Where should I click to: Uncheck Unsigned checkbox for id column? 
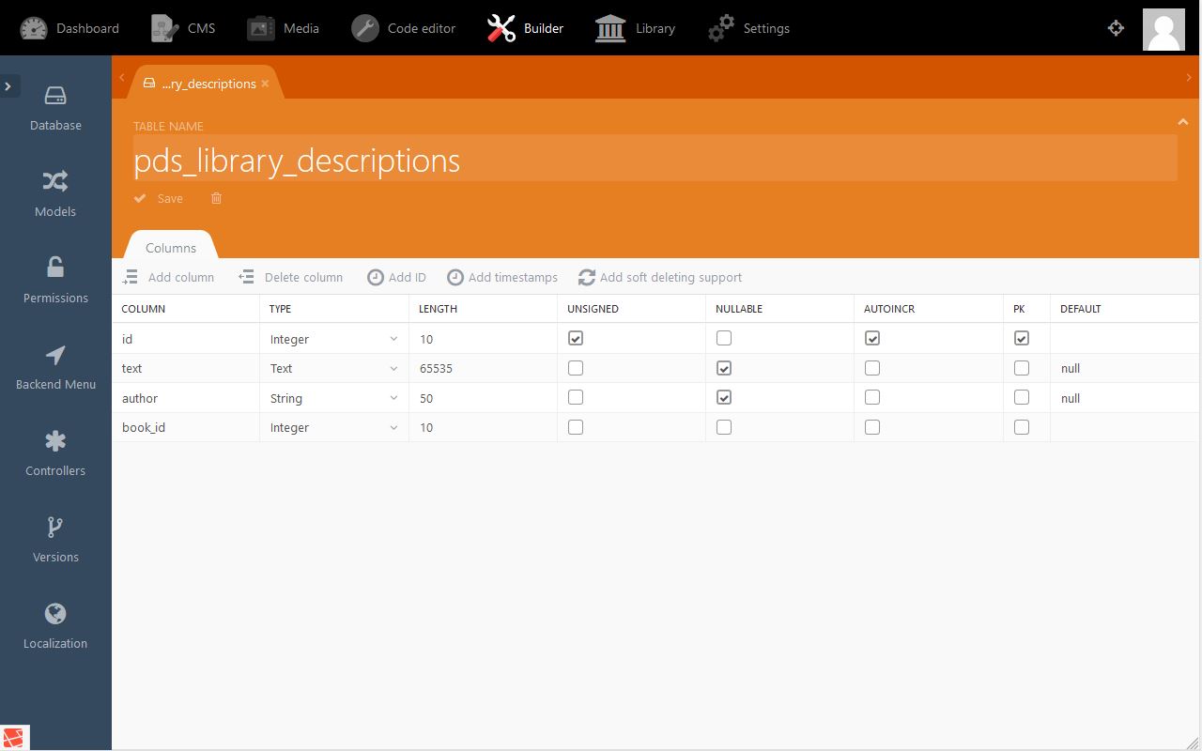(x=576, y=338)
